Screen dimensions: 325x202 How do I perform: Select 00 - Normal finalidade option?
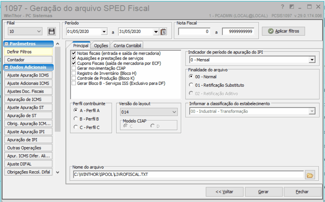click(x=191, y=77)
